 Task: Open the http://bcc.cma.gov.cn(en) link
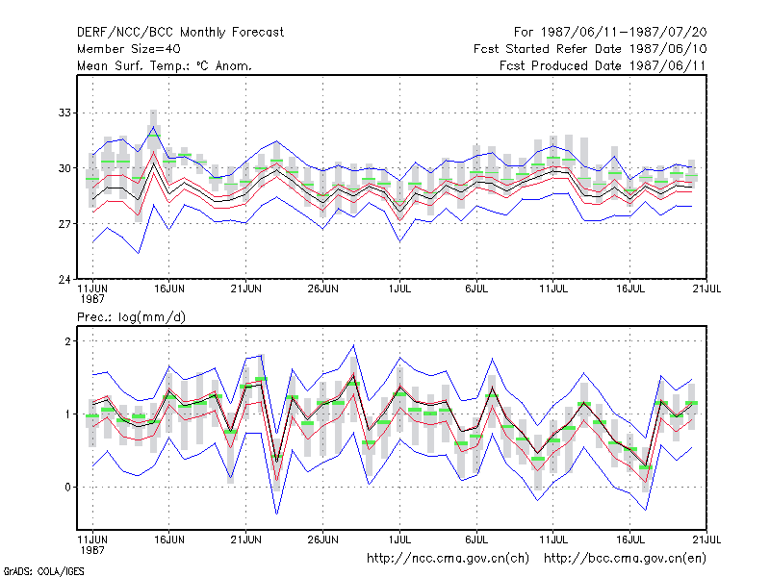point(625,559)
